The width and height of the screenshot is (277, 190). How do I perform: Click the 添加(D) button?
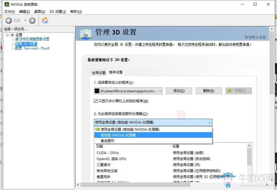click(x=179, y=91)
